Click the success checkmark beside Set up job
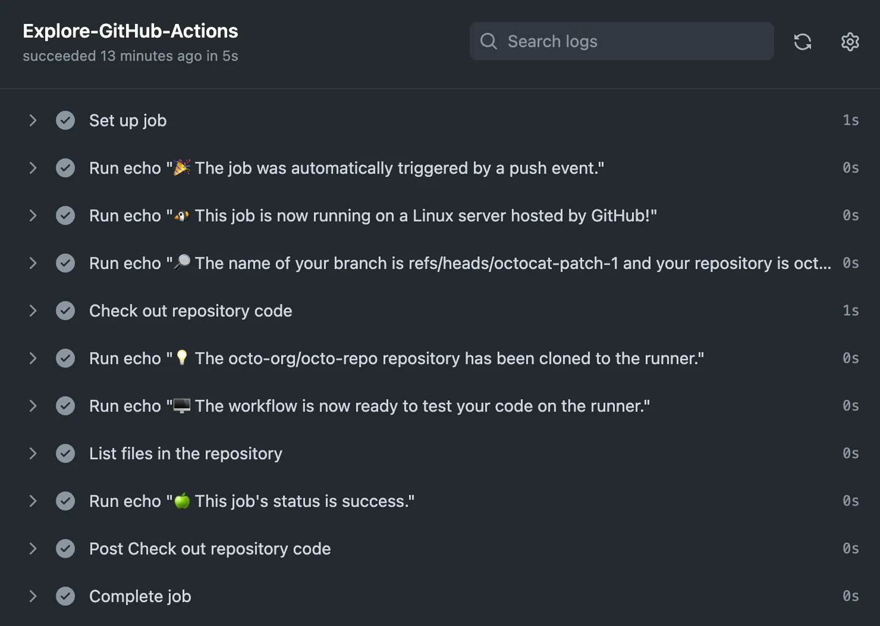This screenshot has width=880, height=626. pyautogui.click(x=65, y=120)
